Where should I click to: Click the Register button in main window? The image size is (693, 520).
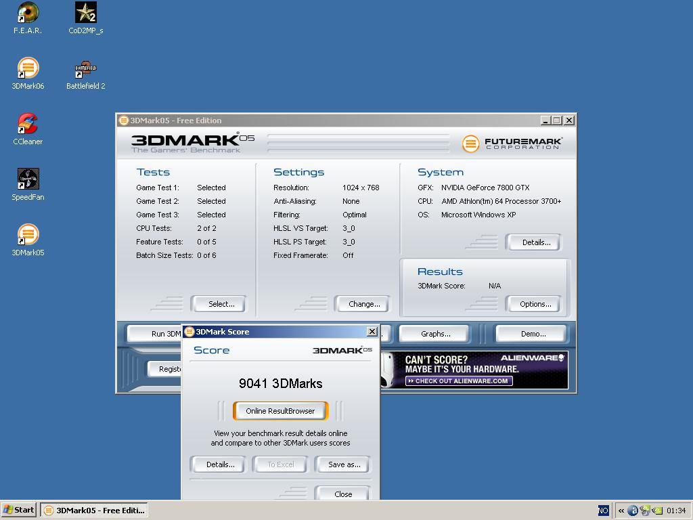(x=164, y=369)
